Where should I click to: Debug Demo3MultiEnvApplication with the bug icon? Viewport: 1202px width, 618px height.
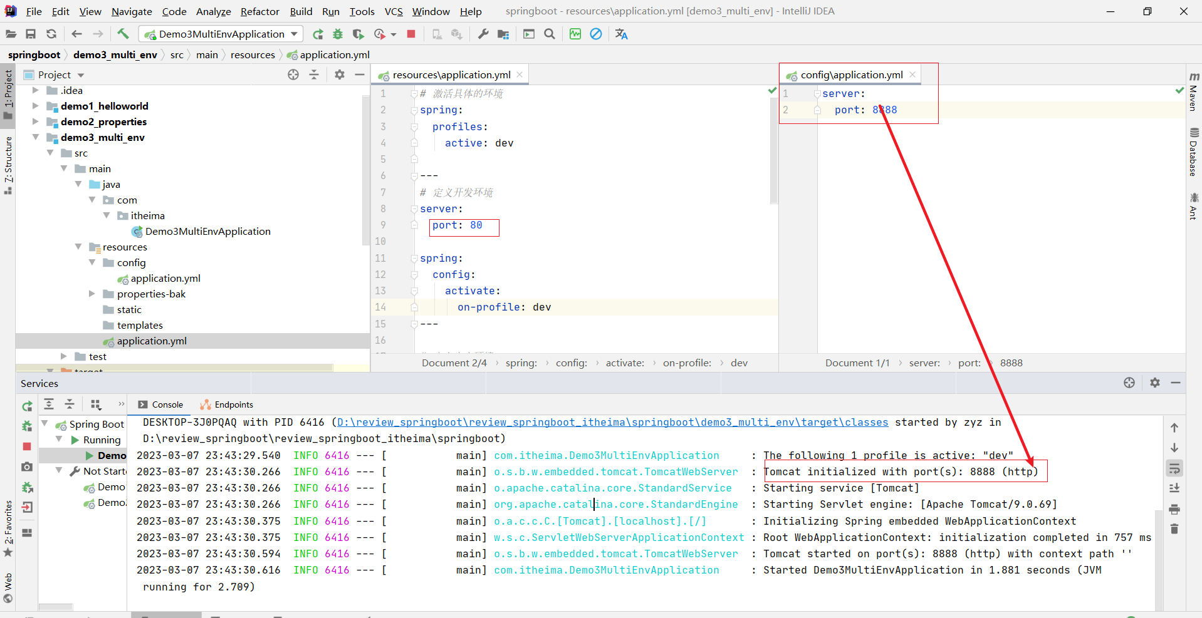[338, 34]
